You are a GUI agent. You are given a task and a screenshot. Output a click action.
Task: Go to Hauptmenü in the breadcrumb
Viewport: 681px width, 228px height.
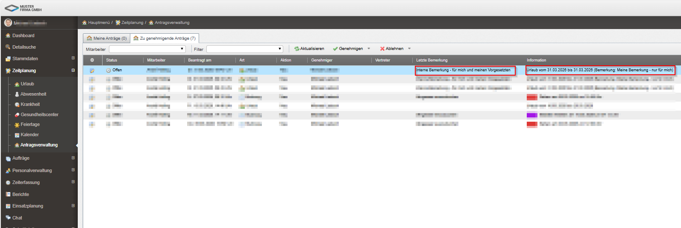click(x=98, y=23)
